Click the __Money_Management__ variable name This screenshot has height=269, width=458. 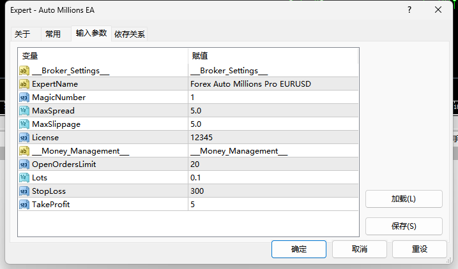pos(80,151)
